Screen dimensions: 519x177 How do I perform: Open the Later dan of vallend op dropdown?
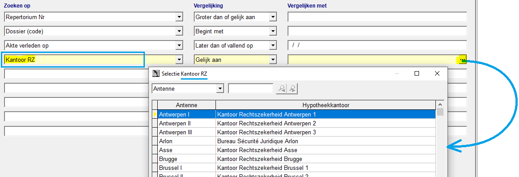click(x=273, y=45)
